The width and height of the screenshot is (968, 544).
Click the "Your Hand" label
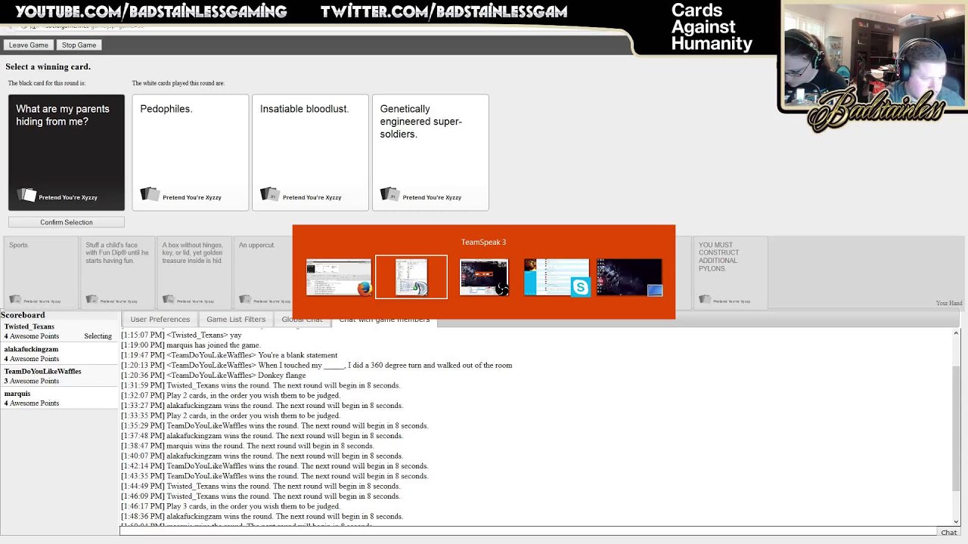949,303
